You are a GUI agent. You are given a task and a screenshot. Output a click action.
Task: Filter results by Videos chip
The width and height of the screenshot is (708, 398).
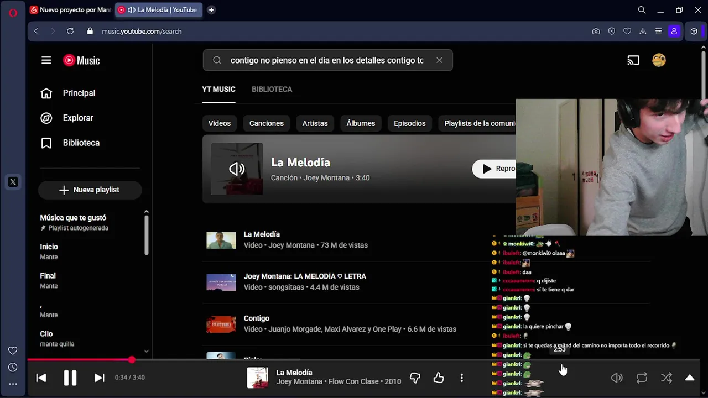219,123
